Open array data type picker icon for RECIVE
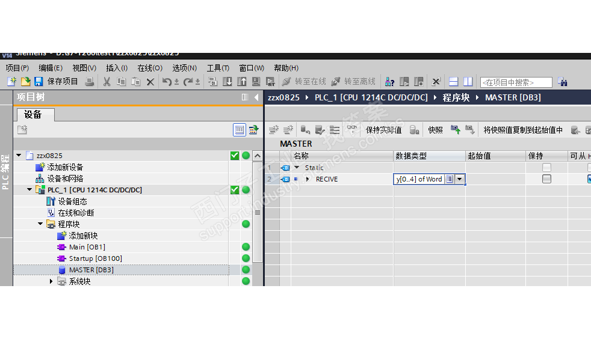The image size is (591, 339). [450, 179]
